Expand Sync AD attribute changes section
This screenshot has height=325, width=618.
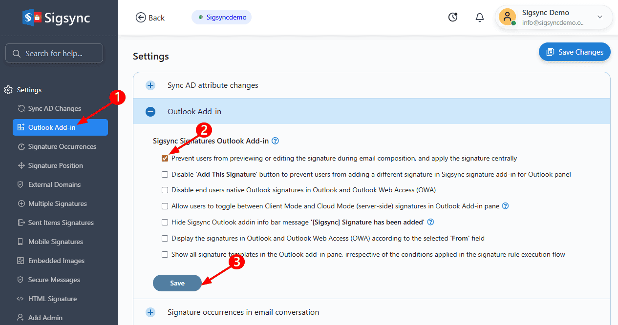coord(150,85)
